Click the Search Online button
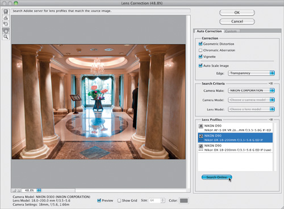 [x=216, y=177]
